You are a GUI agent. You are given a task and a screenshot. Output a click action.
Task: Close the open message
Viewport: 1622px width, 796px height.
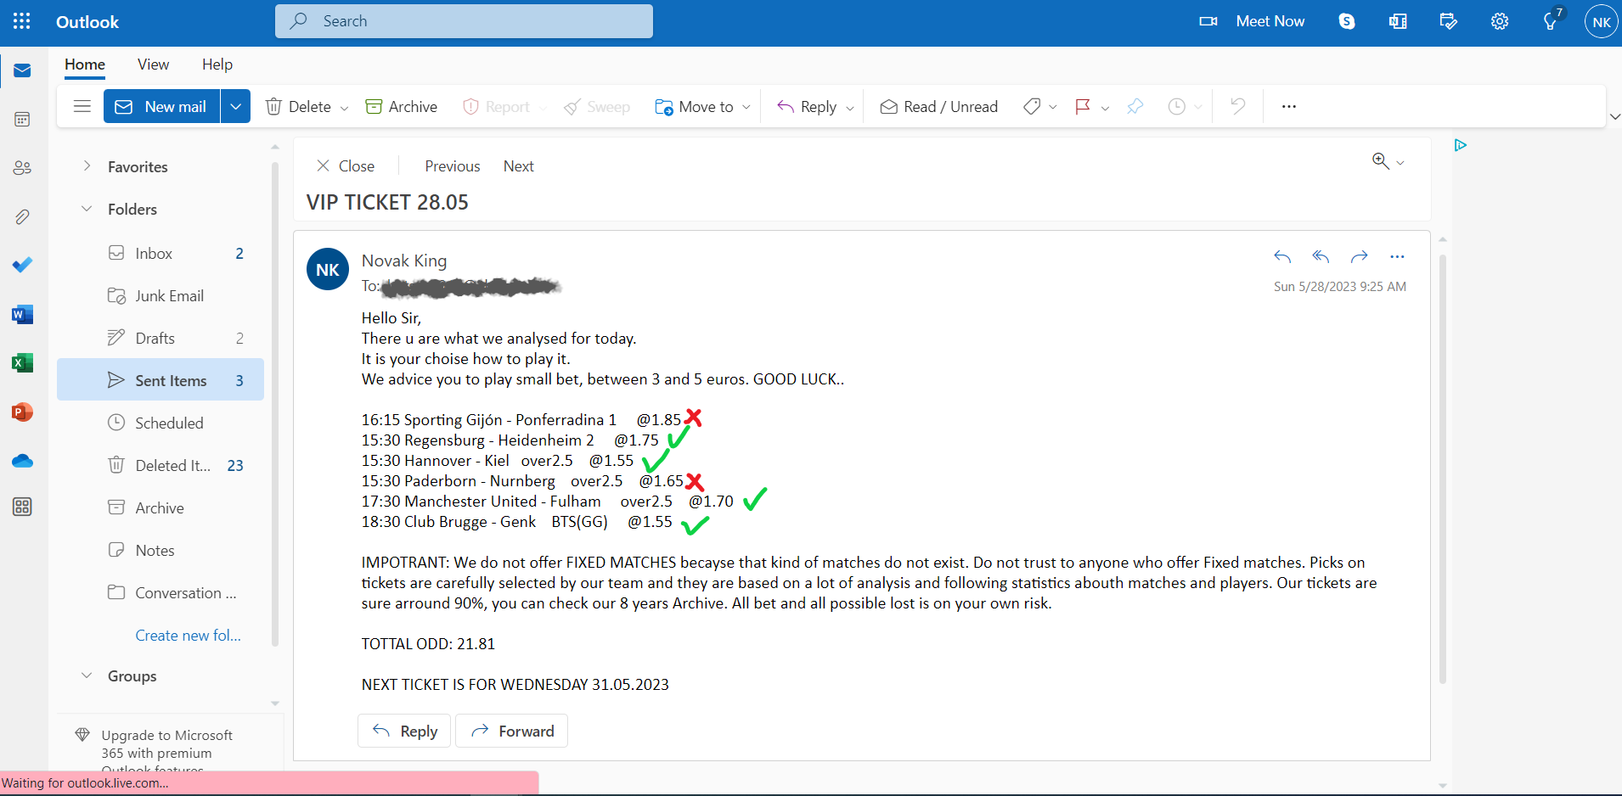point(346,166)
